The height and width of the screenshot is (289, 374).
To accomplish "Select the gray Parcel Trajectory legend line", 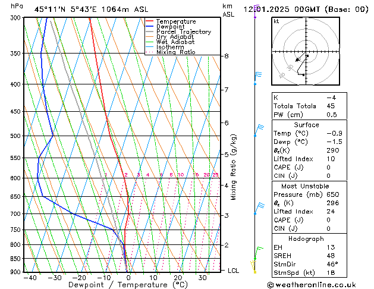I will pos(149,32).
